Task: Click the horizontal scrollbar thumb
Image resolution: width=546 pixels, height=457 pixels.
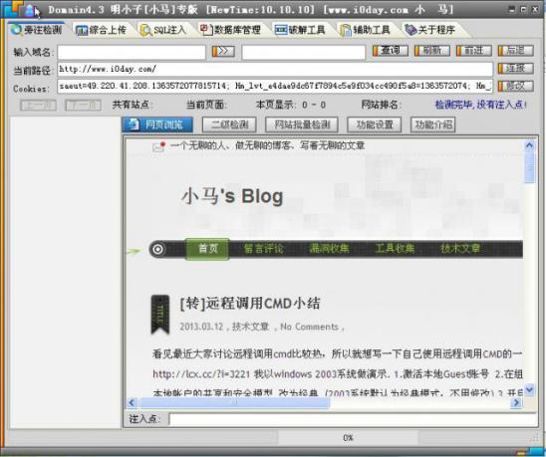Action: pyautogui.click(x=234, y=402)
